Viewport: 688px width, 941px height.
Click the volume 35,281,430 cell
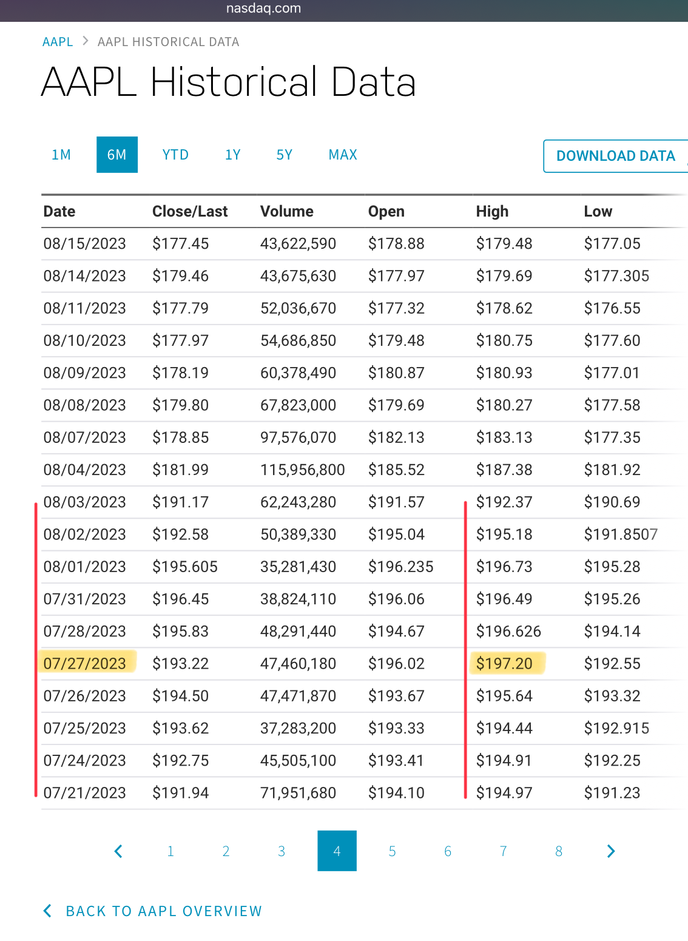[x=298, y=567]
